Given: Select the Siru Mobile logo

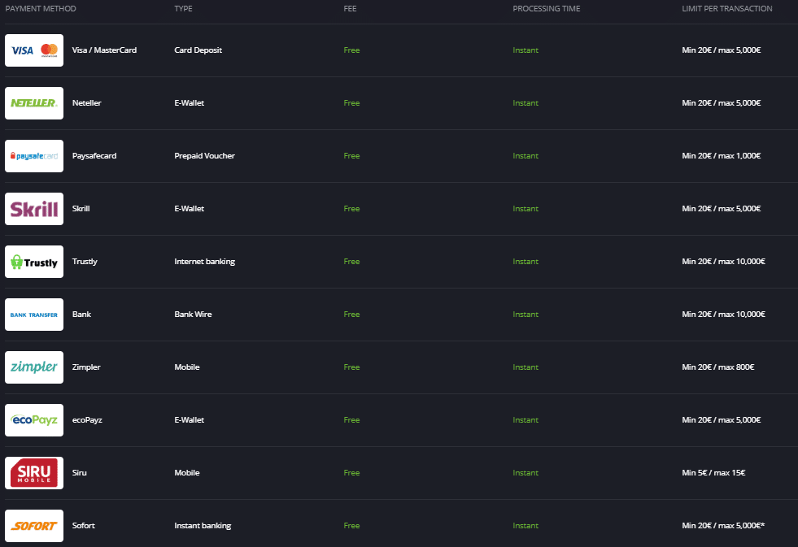Looking at the screenshot, I should click(x=34, y=473).
